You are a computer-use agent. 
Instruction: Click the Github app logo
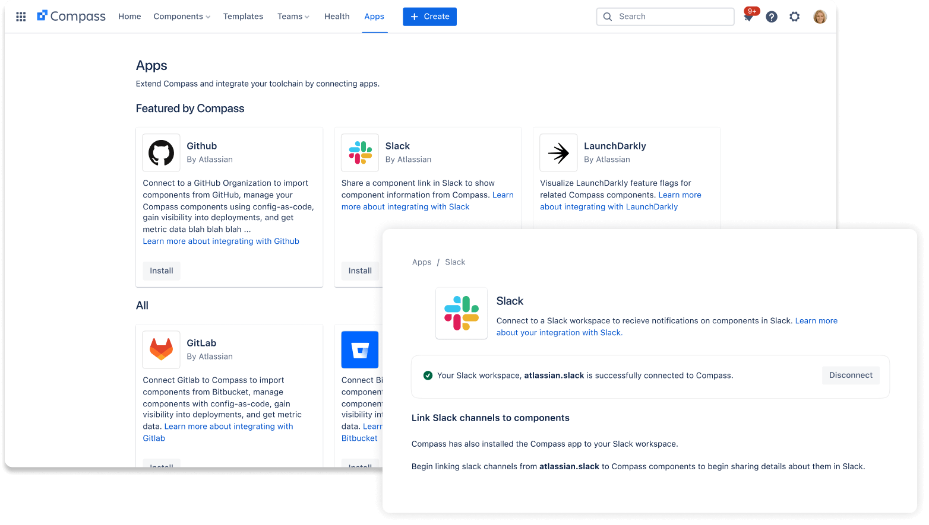point(161,152)
